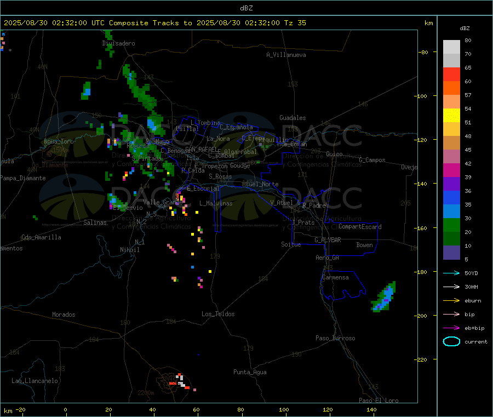Click the 42 dBZ magenta swatch
Screen dimensions: 493x417
pos(451,170)
